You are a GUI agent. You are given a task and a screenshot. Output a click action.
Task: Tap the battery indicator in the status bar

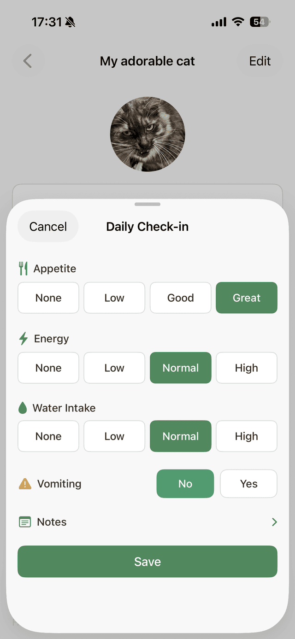pyautogui.click(x=258, y=22)
